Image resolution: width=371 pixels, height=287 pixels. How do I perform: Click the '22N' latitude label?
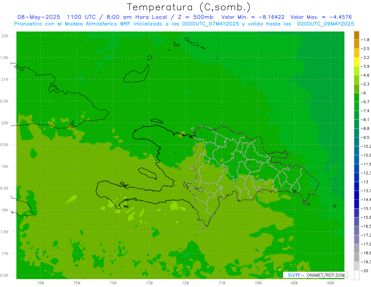click(5, 36)
